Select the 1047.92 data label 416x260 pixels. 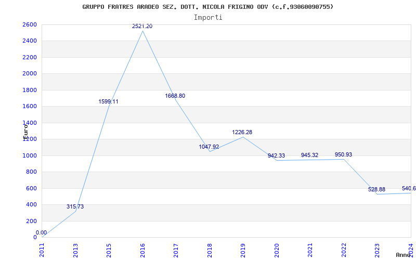209,147
